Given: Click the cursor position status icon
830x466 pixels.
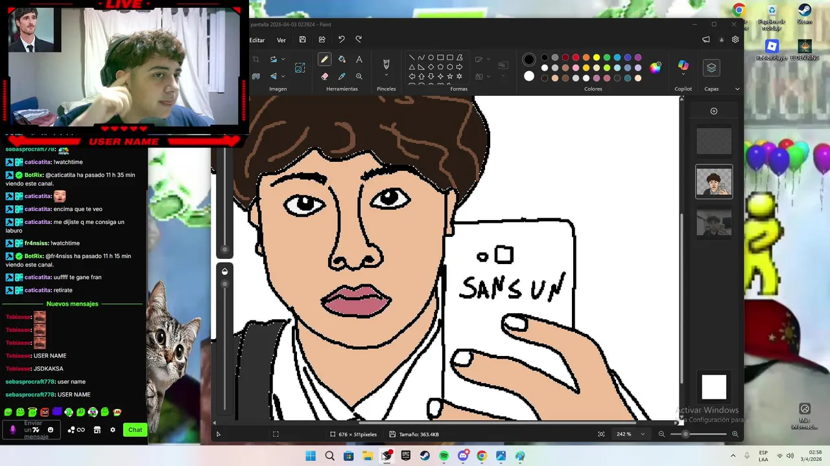Looking at the screenshot, I should pos(218,434).
